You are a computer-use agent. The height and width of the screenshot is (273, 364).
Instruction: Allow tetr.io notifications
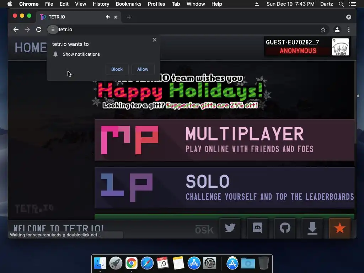pyautogui.click(x=143, y=69)
